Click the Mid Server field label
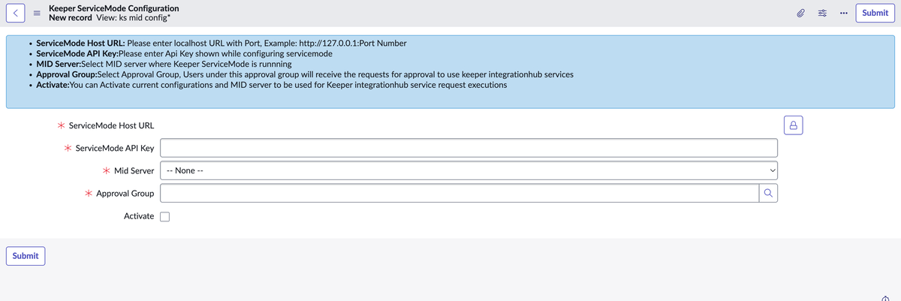Viewport: 901px width, 301px height. pyautogui.click(x=131, y=170)
